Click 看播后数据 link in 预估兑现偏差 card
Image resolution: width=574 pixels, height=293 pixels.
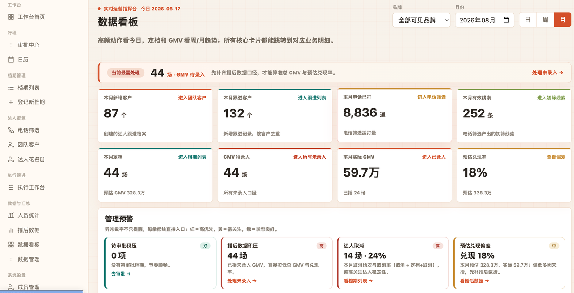pos(474,281)
